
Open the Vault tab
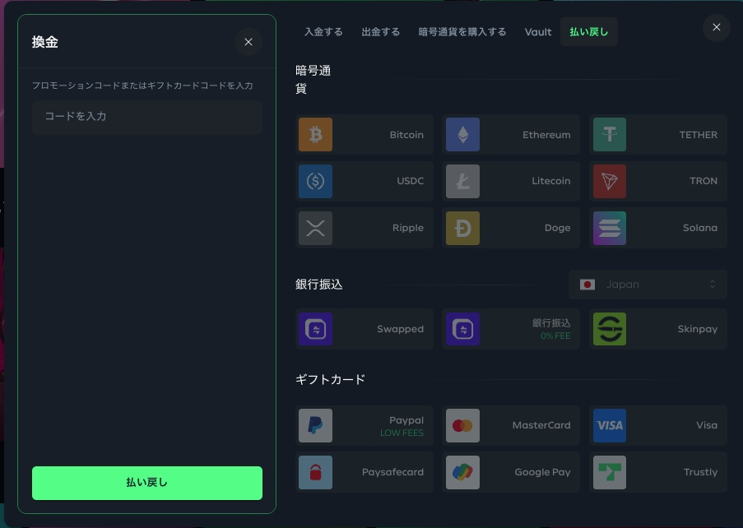[x=538, y=32]
